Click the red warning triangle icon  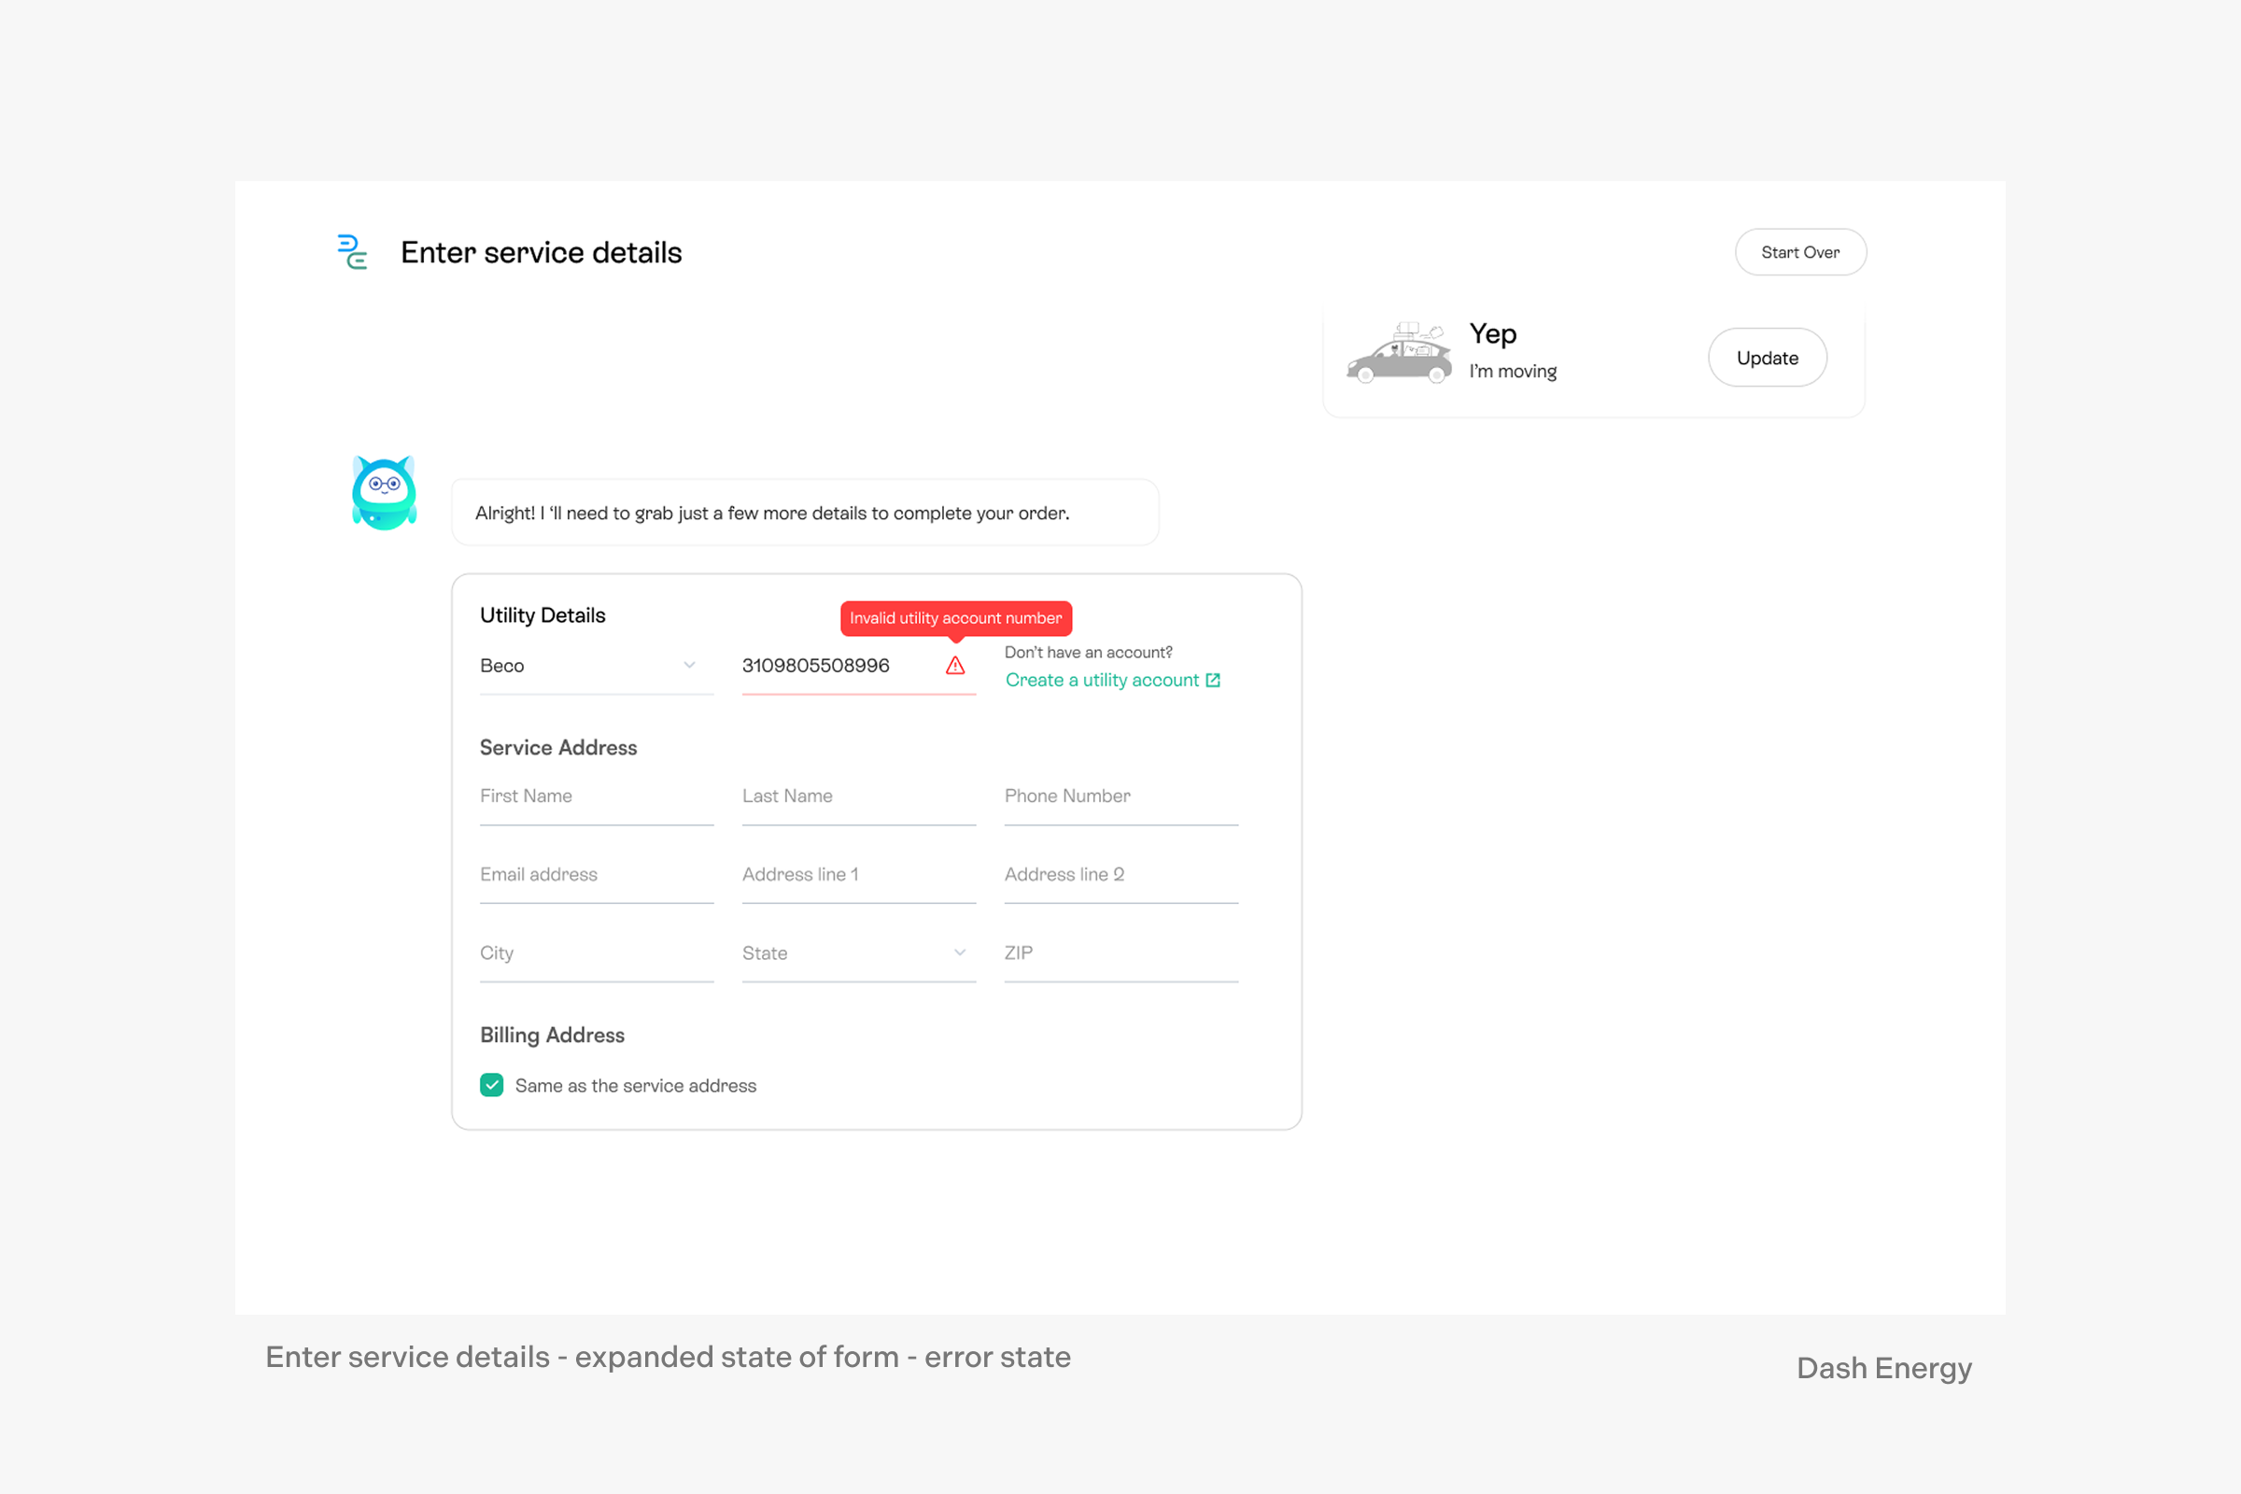point(954,666)
